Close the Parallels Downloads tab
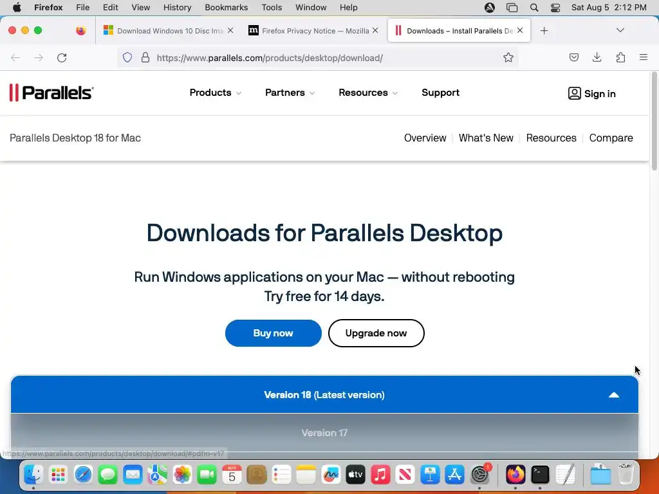Screen dimensions: 659x494 [520, 30]
